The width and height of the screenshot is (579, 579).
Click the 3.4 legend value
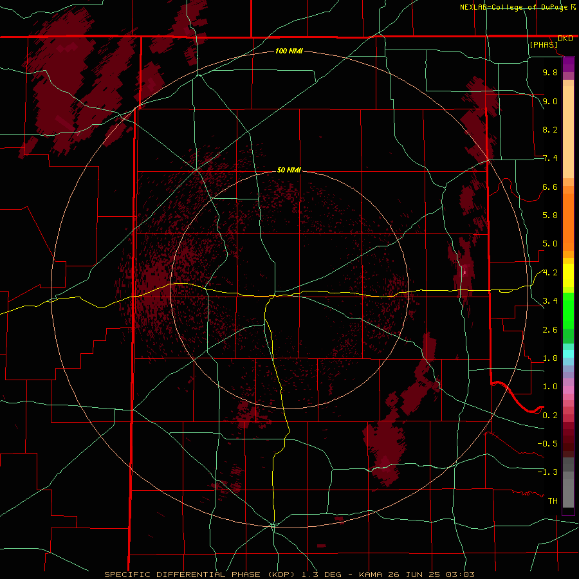(550, 301)
